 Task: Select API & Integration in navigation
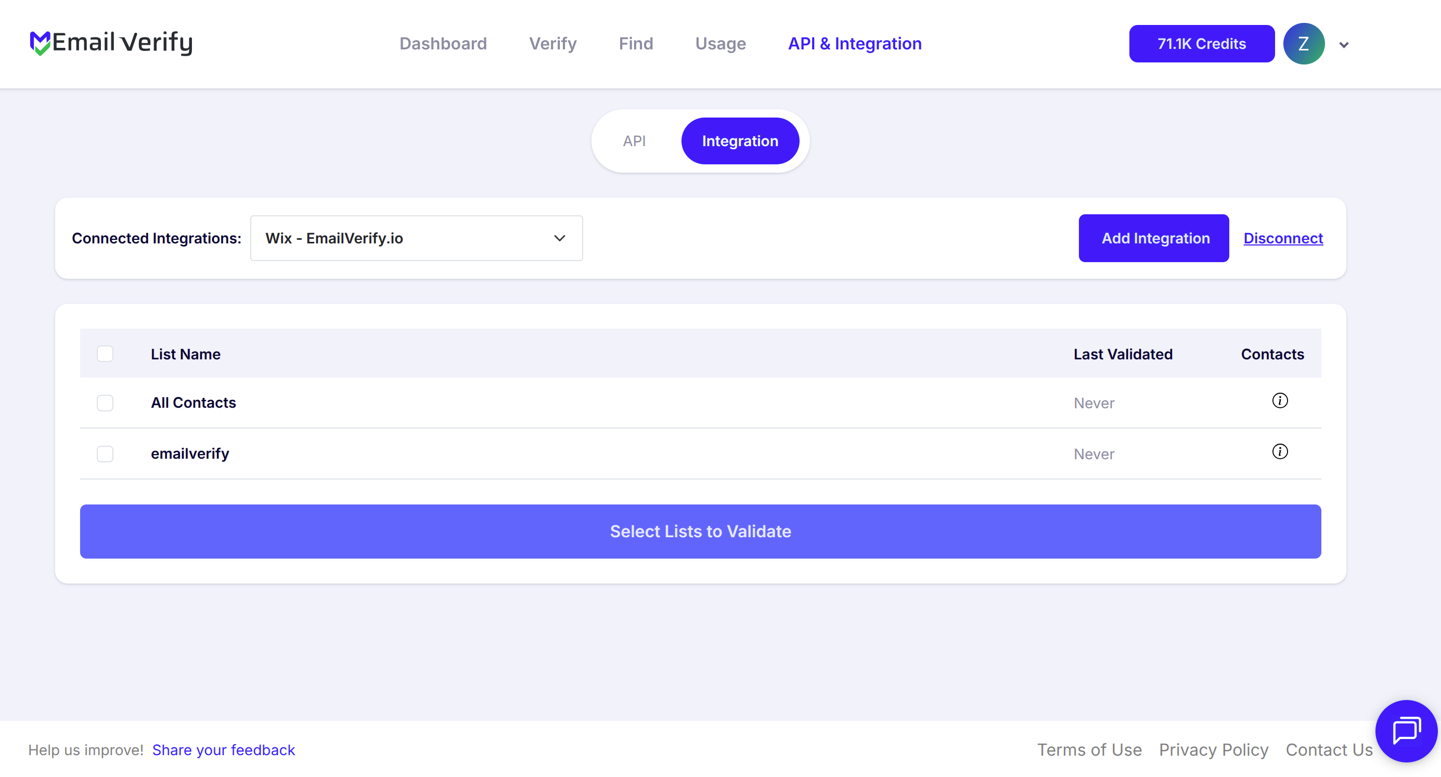click(855, 44)
